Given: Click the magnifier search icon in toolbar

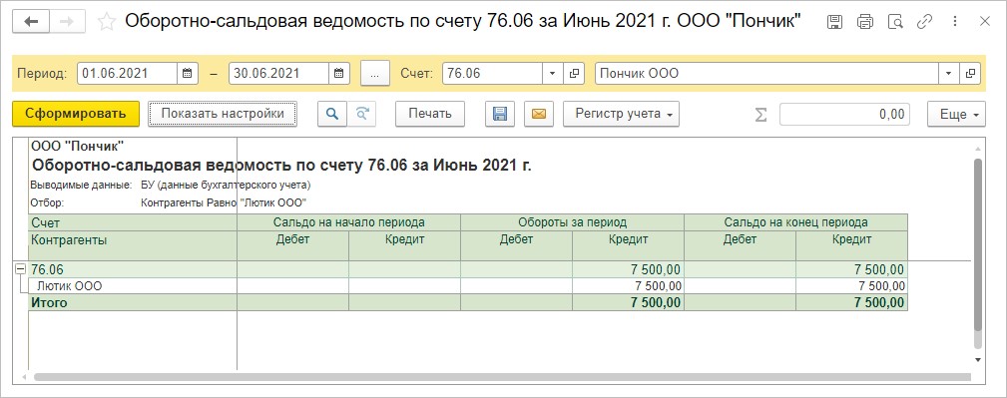Looking at the screenshot, I should coord(332,114).
